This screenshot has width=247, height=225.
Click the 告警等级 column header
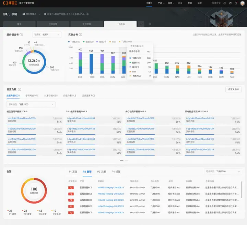pos(72,181)
